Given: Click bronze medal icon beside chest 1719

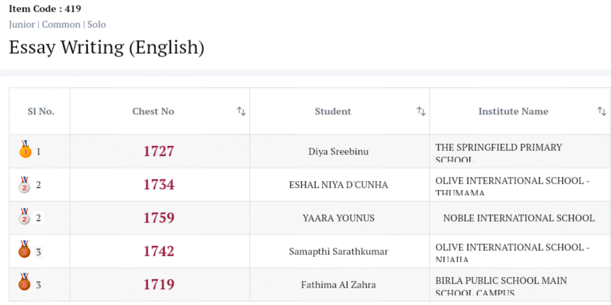Looking at the screenshot, I should pos(24,284).
